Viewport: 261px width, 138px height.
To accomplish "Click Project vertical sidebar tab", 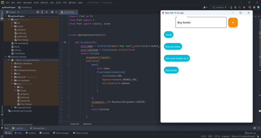I will pyautogui.click(x=2, y=15).
